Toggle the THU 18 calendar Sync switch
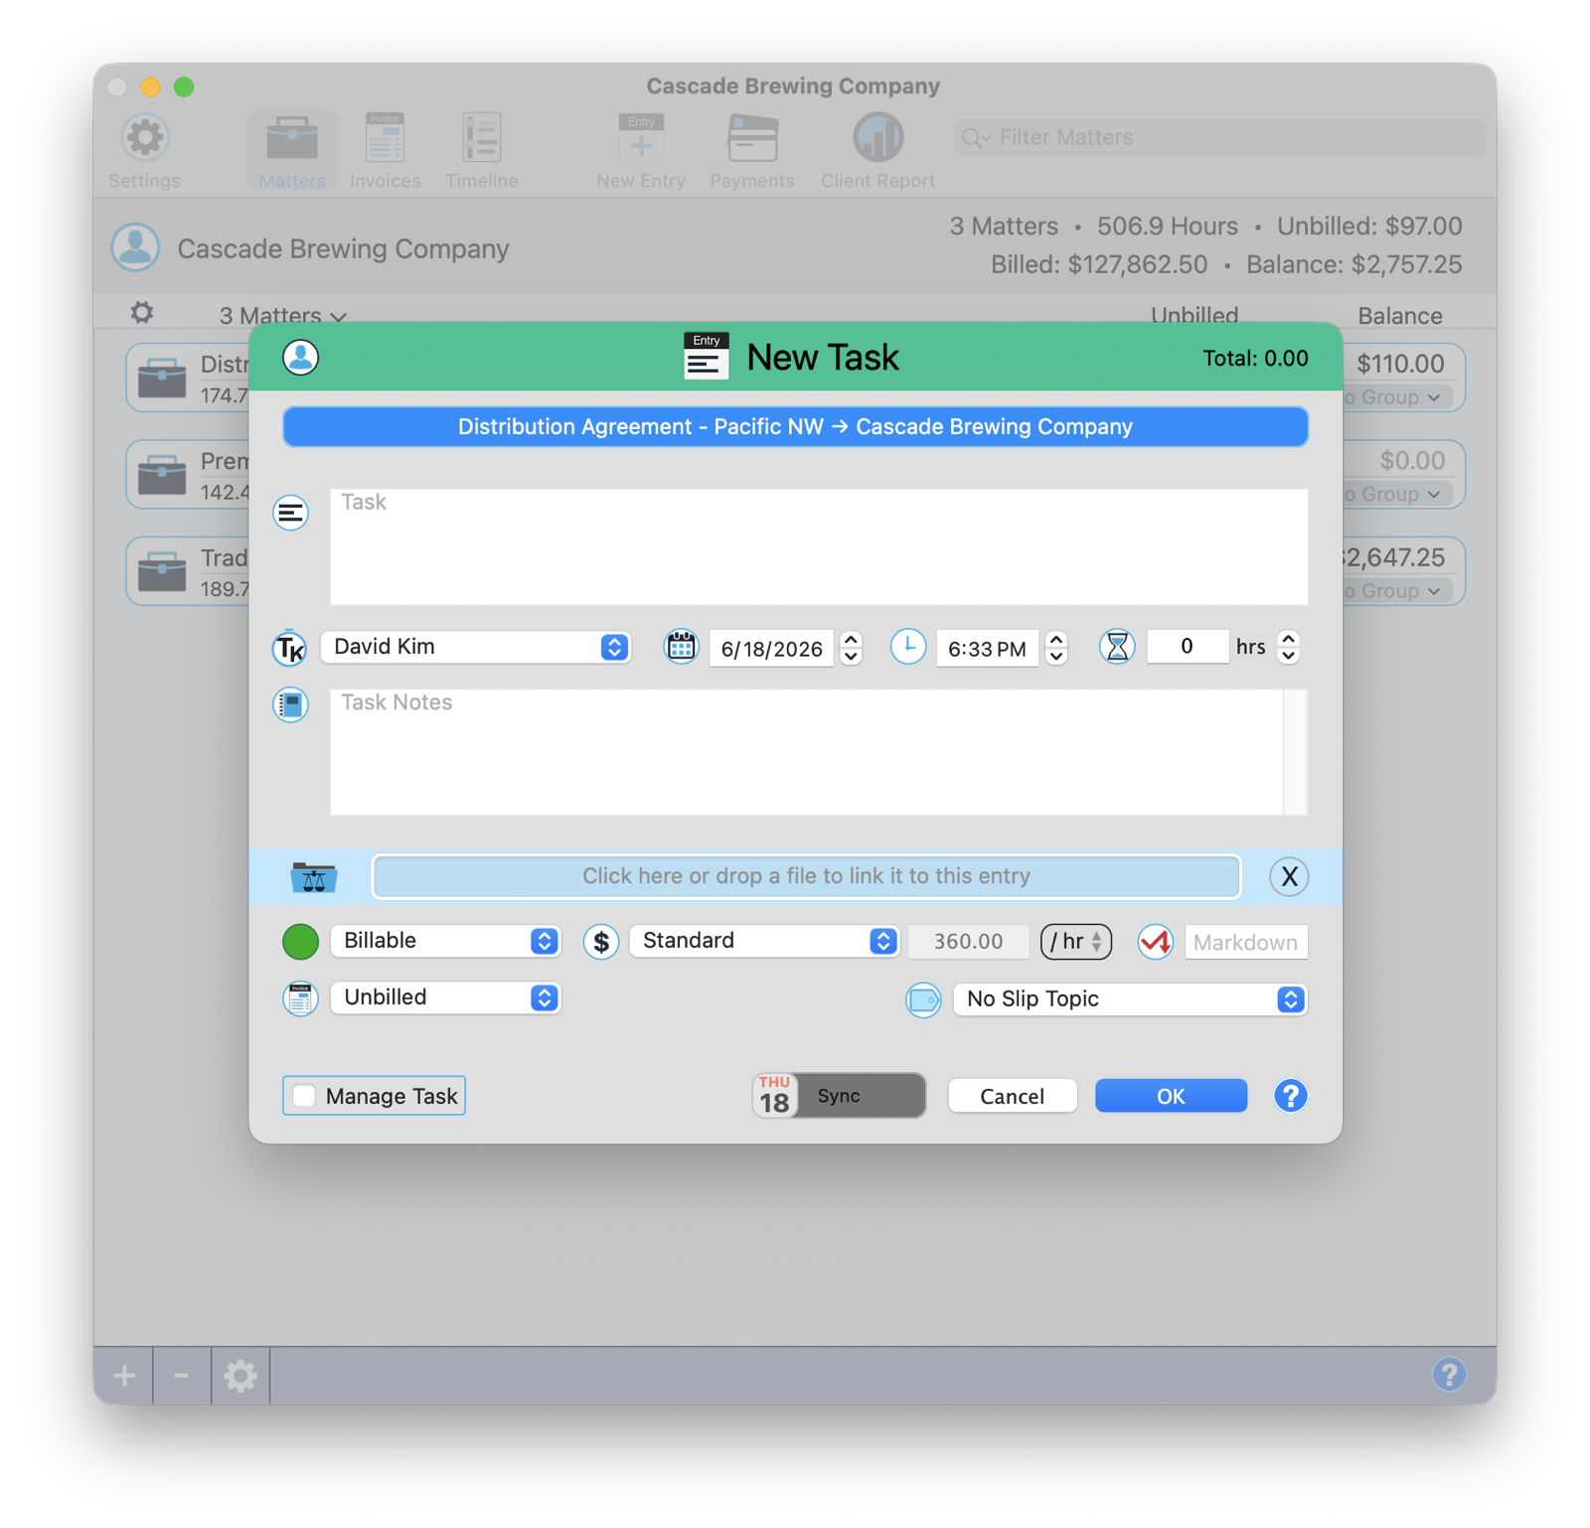The image size is (1590, 1528). pyautogui.click(x=839, y=1096)
